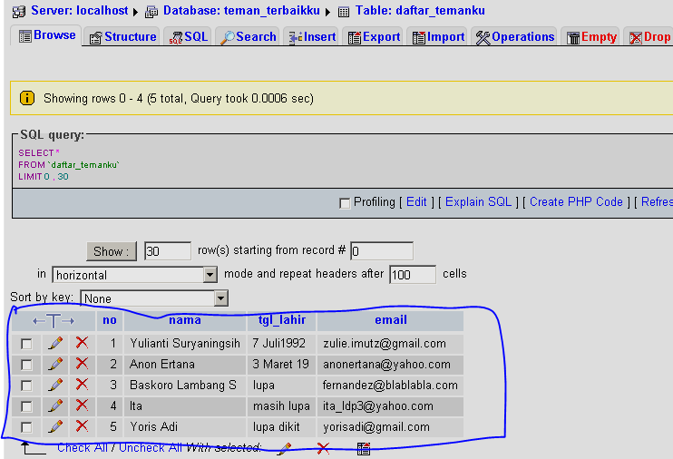Delete the Ita row with red X
The width and height of the screenshot is (673, 459).
[82, 405]
